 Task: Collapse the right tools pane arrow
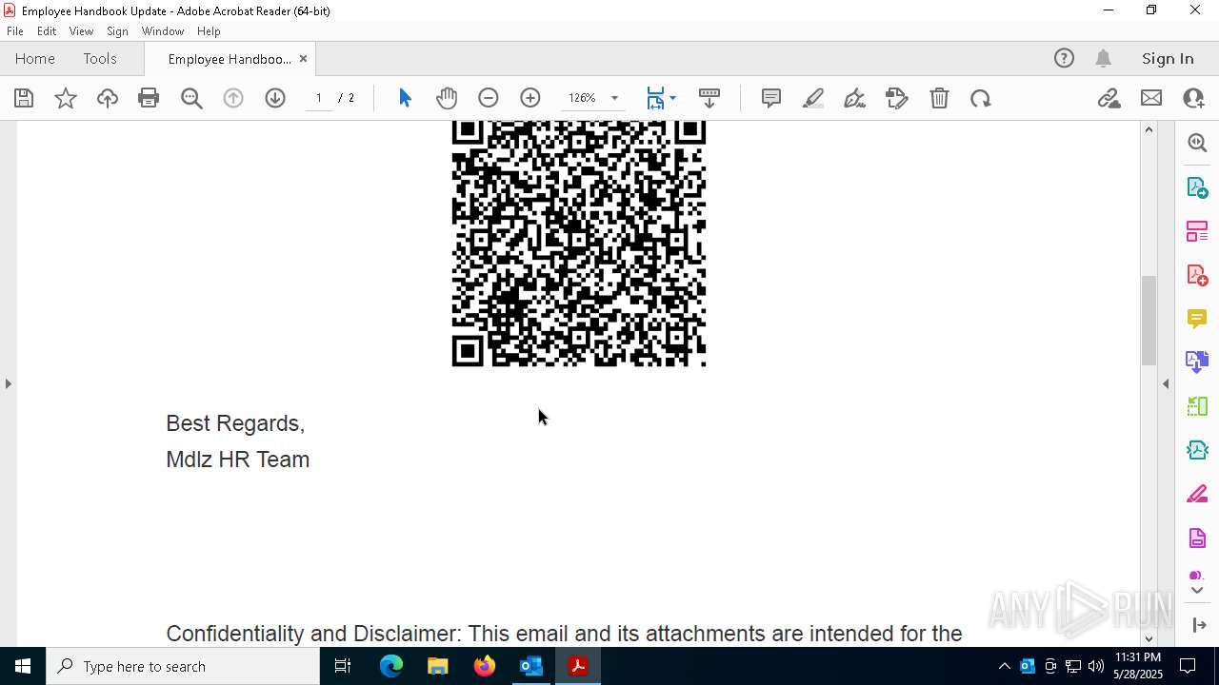click(1166, 383)
